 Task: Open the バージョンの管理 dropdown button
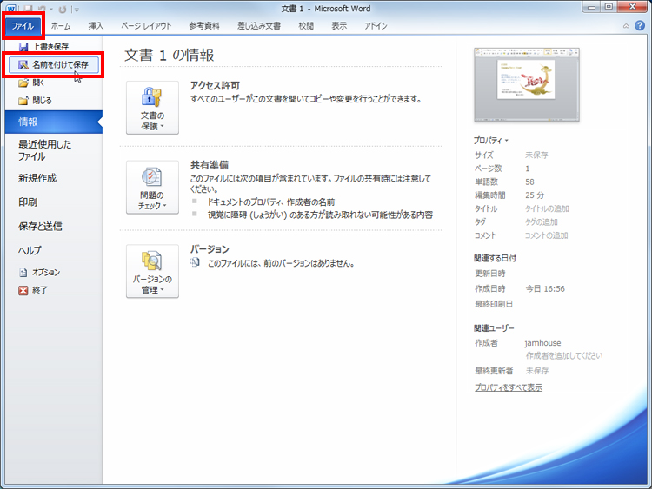pyautogui.click(x=152, y=271)
